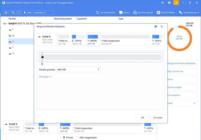Undo the last operation with the undo arrow
Screen dimensions: 201x140
(13, 12)
